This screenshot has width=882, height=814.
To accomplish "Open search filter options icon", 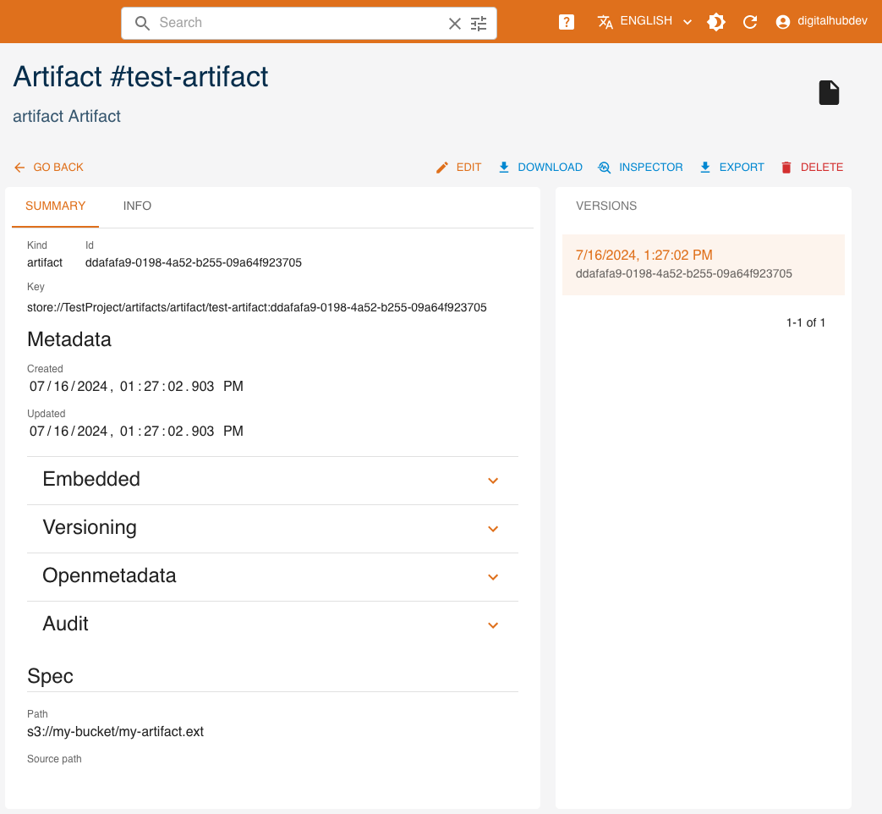I will pos(479,24).
